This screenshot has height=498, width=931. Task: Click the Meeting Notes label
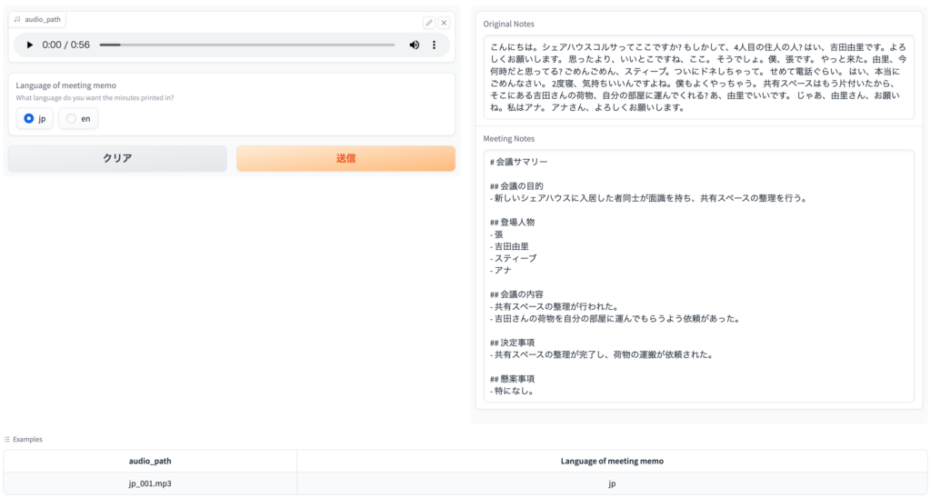(508, 138)
